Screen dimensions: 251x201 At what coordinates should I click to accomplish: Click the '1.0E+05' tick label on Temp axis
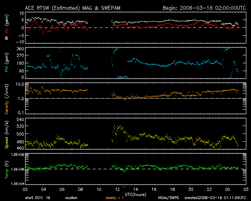[18, 169]
